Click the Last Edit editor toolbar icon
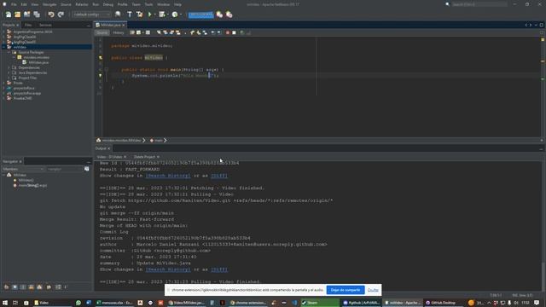Image resolution: width=546 pixels, height=307 pixels. coord(132,32)
